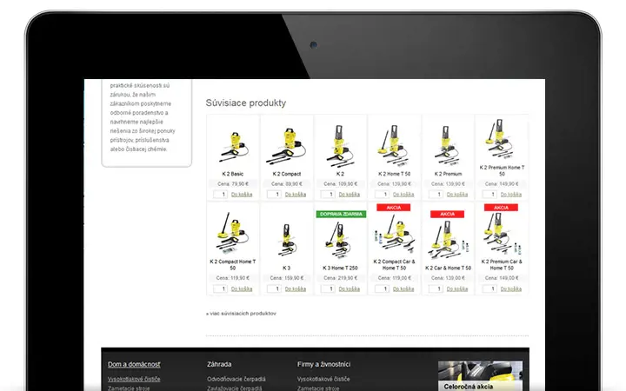
Task: Click Do košíka for K 2 Car & Home T 50
Action: click(457, 288)
